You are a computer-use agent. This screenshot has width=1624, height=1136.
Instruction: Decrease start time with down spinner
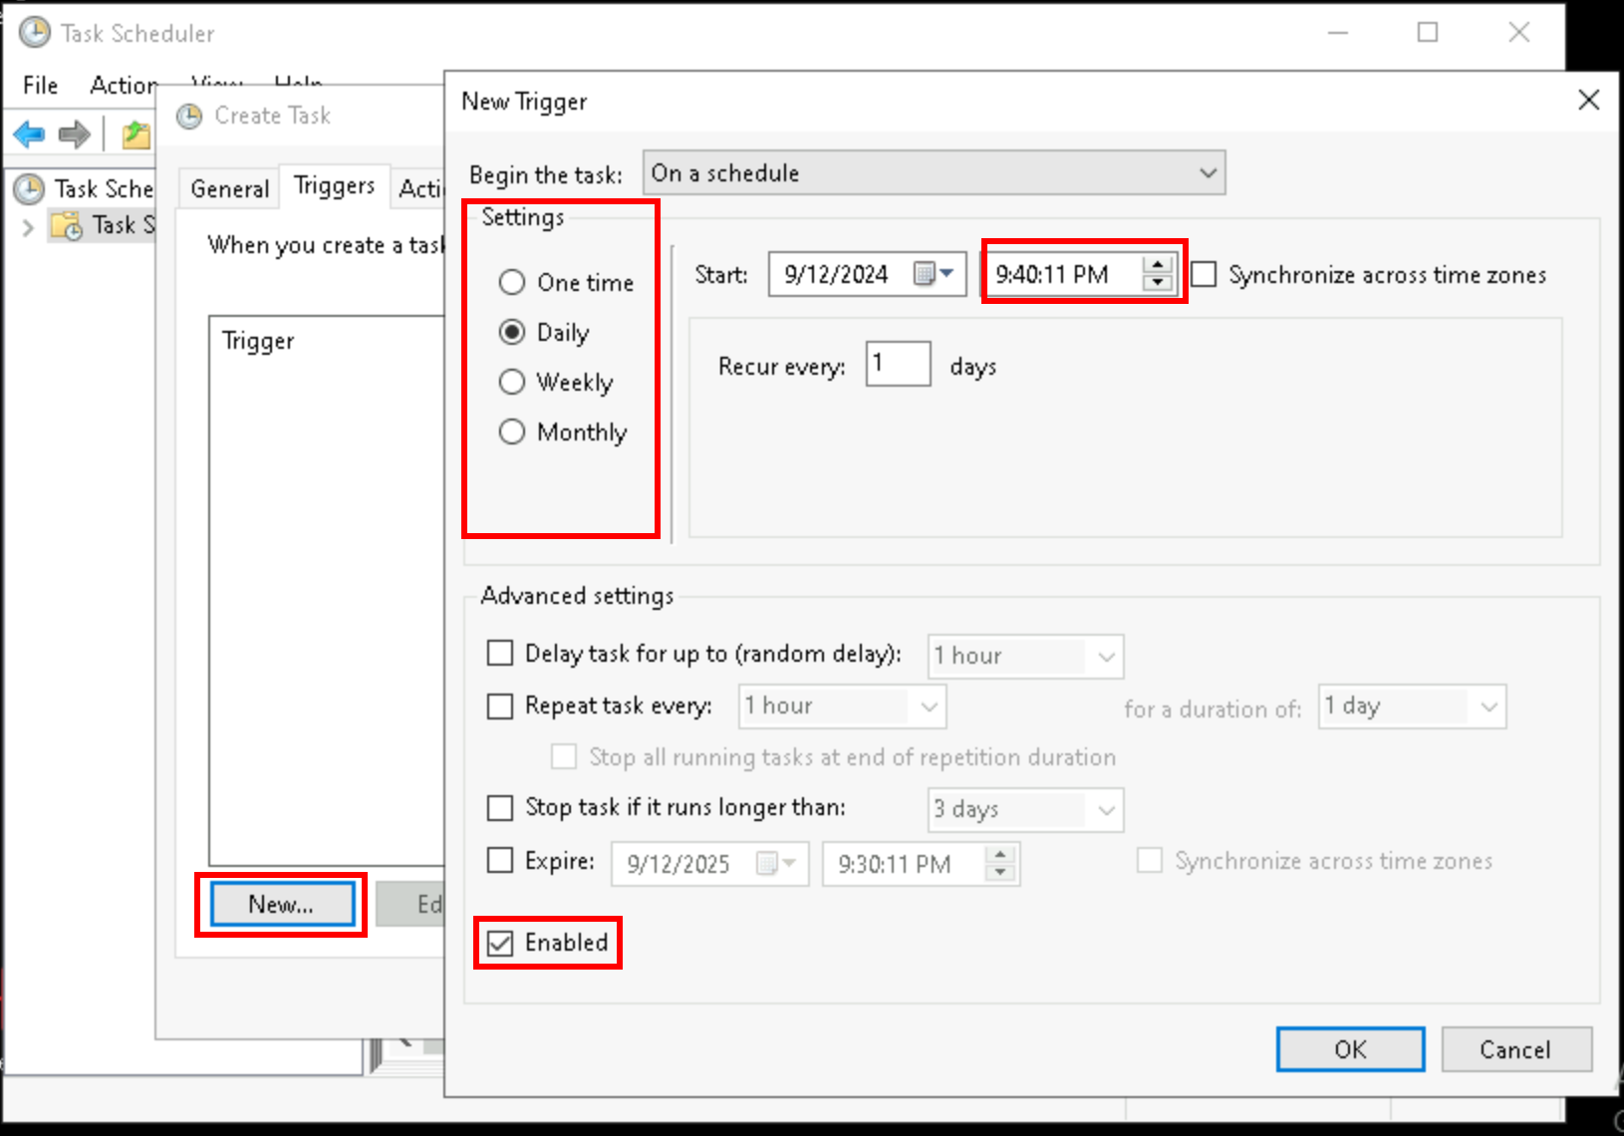coord(1157,283)
